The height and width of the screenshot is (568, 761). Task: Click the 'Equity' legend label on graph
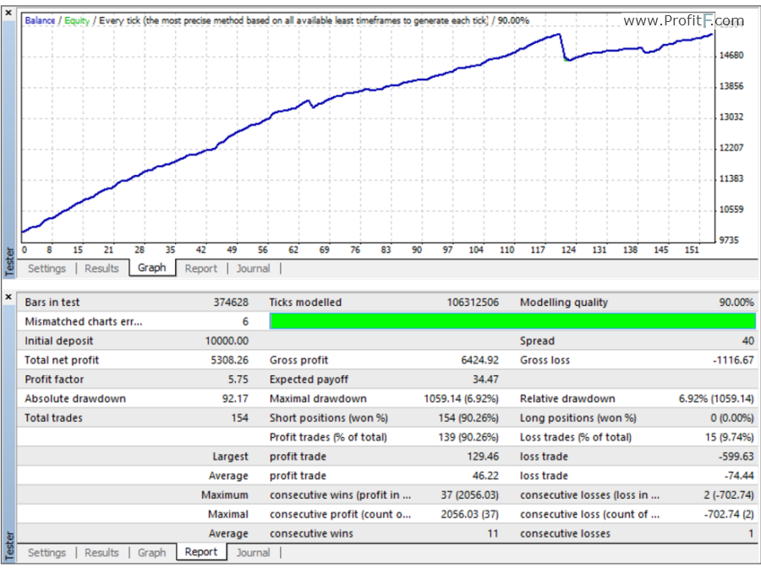77,20
